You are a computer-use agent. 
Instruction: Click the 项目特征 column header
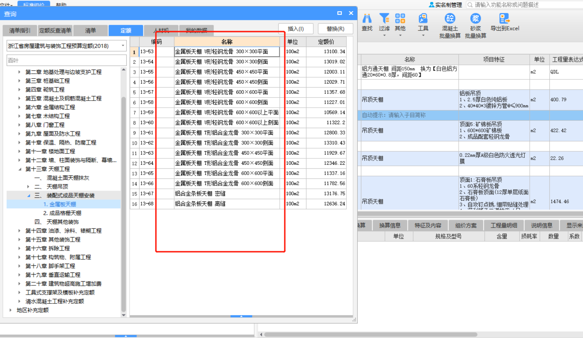pos(494,60)
